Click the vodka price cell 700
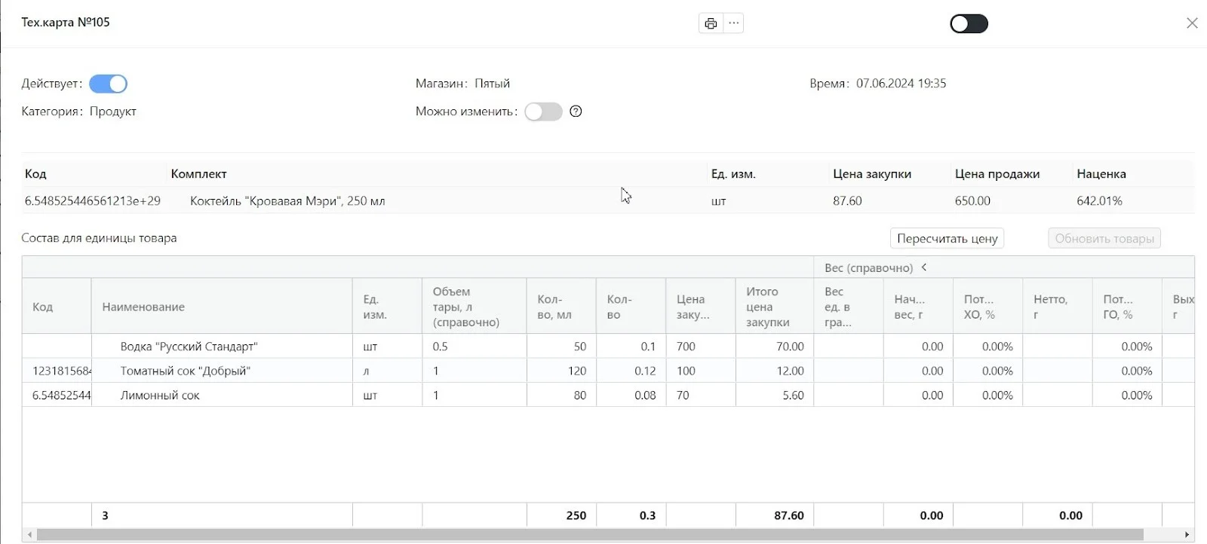Image resolution: width=1207 pixels, height=544 pixels. point(701,347)
